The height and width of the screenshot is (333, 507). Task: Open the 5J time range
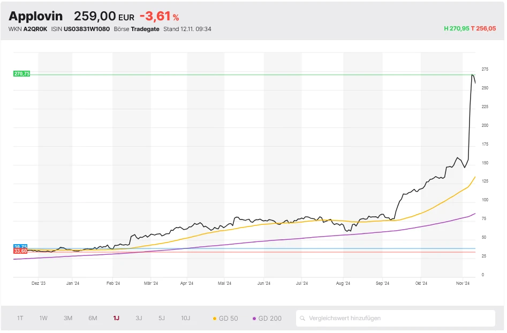tap(162, 318)
